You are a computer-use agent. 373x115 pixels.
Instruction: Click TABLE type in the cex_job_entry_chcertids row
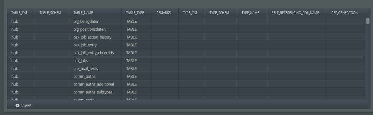132,53
